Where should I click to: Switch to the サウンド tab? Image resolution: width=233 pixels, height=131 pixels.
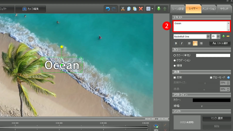point(224,9)
